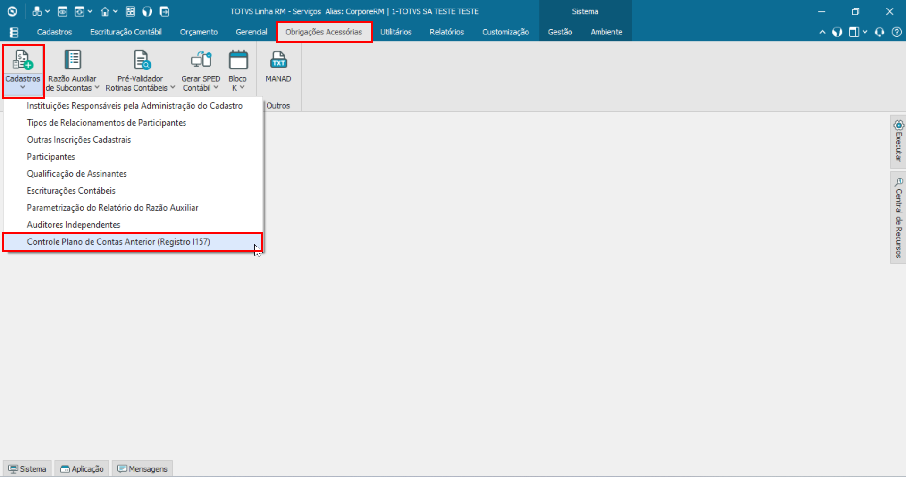Click the Sistema button in status bar
Screen dimensions: 906x477
click(27, 468)
